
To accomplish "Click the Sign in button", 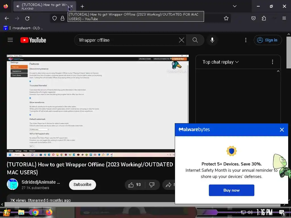I will click(267, 40).
